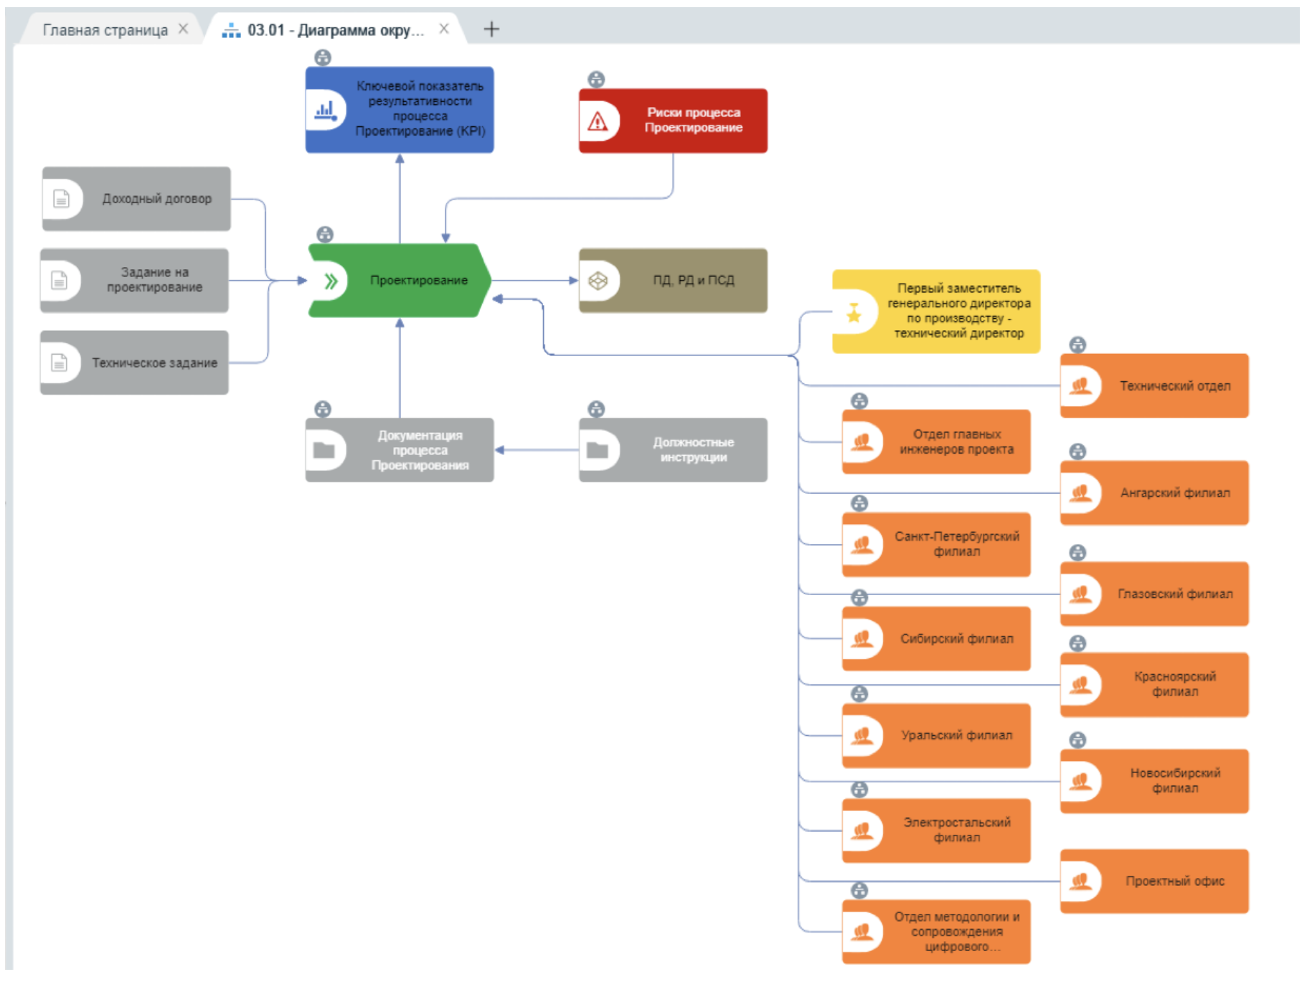Click the star icon on yellow position block
This screenshot has width=1307, height=982.
(854, 312)
